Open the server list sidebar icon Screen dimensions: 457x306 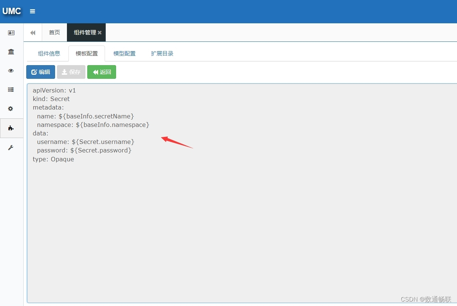click(11, 90)
